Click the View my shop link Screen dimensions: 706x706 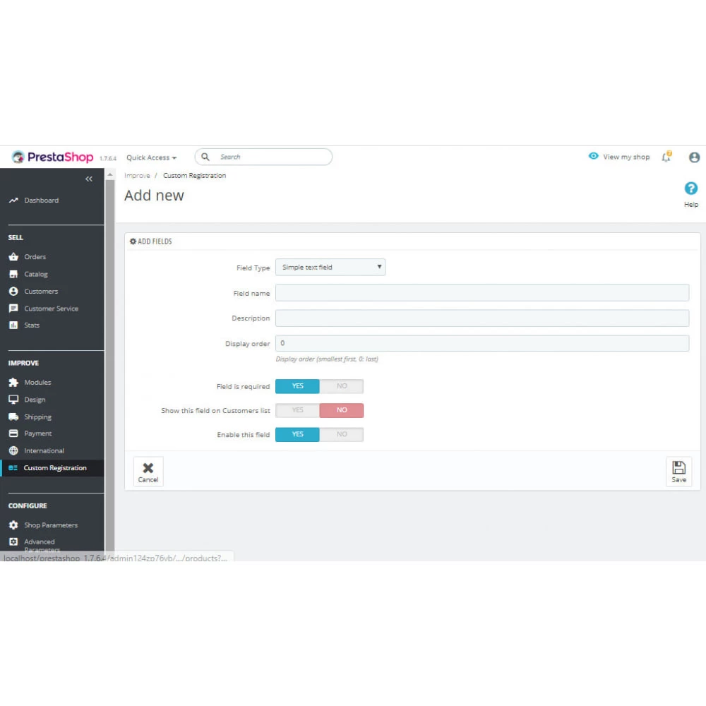coord(626,157)
